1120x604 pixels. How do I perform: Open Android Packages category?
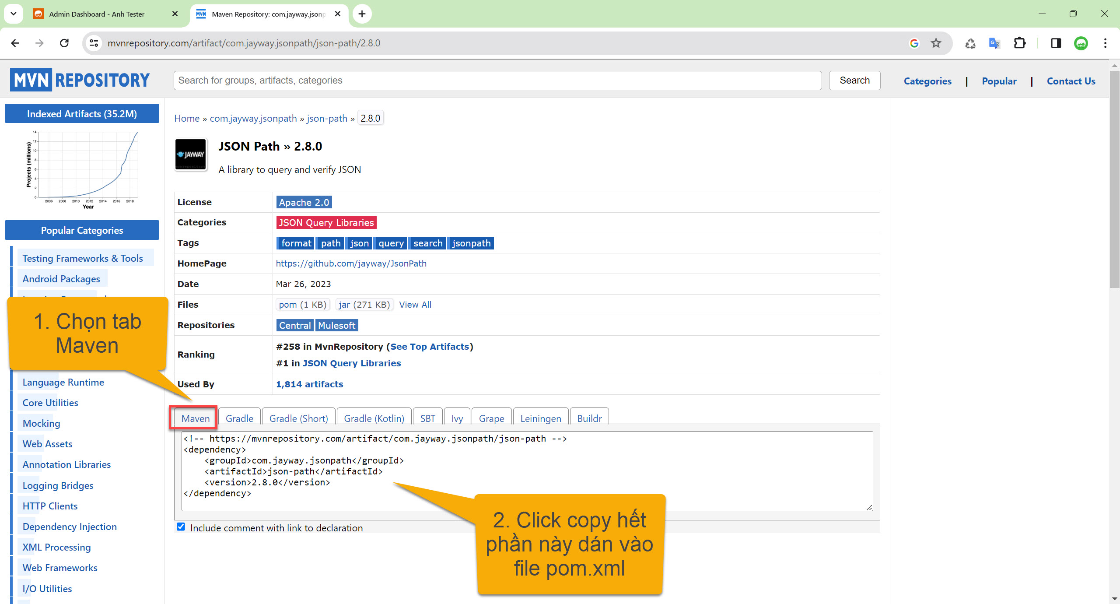(61, 279)
